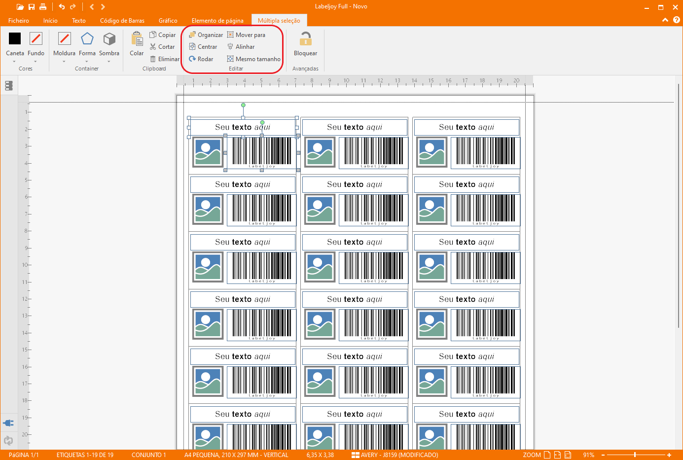This screenshot has height=460, width=683.
Task: Go to next with the right chevron
Action: (x=103, y=7)
